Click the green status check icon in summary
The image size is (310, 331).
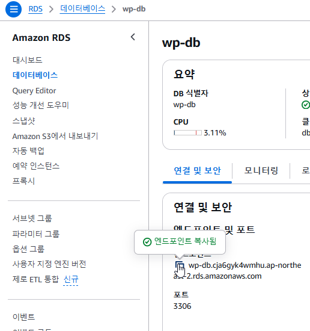pyautogui.click(x=306, y=105)
